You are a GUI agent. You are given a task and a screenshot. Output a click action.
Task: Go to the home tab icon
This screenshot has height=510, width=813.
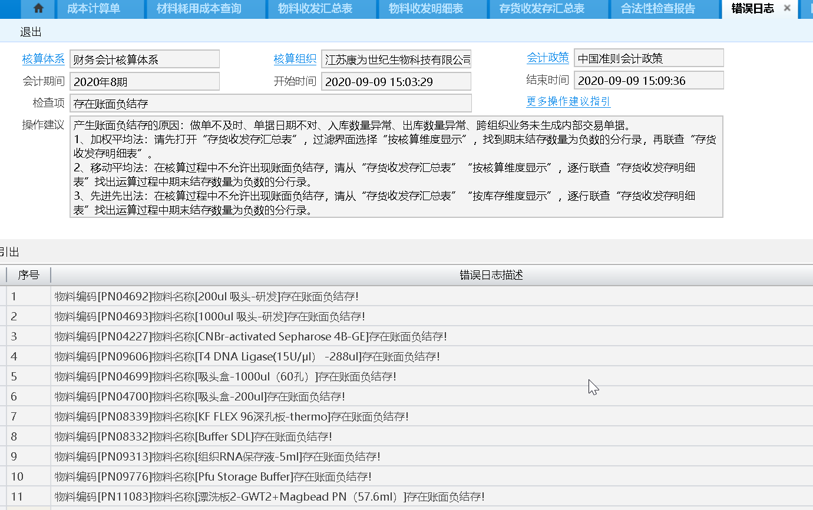tap(38, 8)
